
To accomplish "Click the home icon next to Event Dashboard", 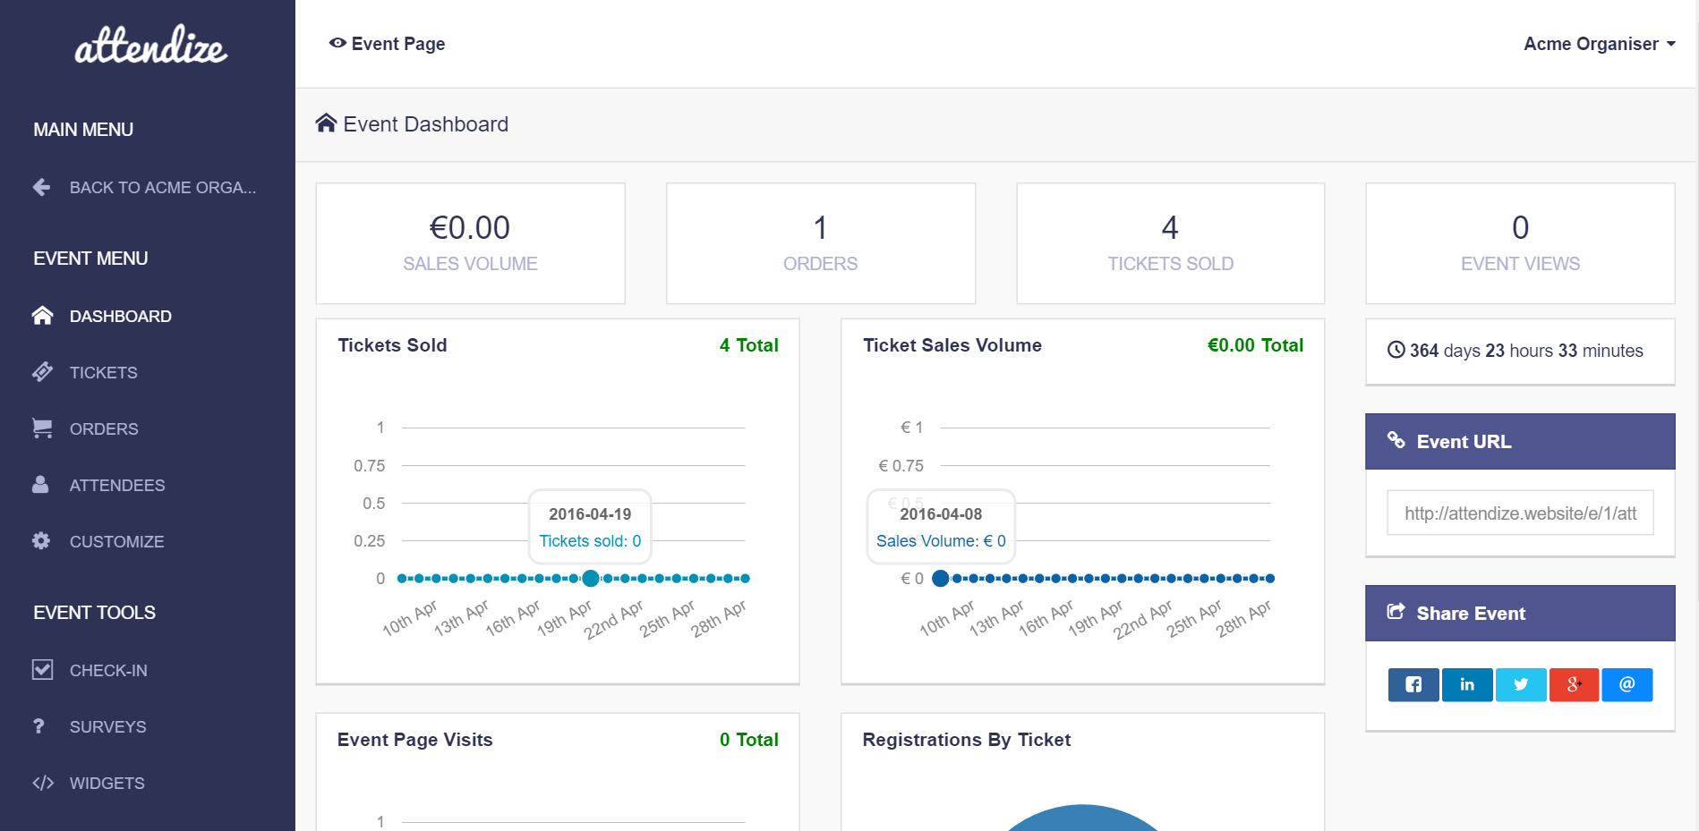I will [x=326, y=123].
